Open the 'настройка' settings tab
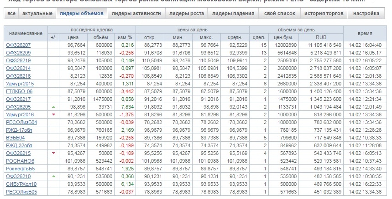This screenshot has height=199, width=392. [366, 14]
